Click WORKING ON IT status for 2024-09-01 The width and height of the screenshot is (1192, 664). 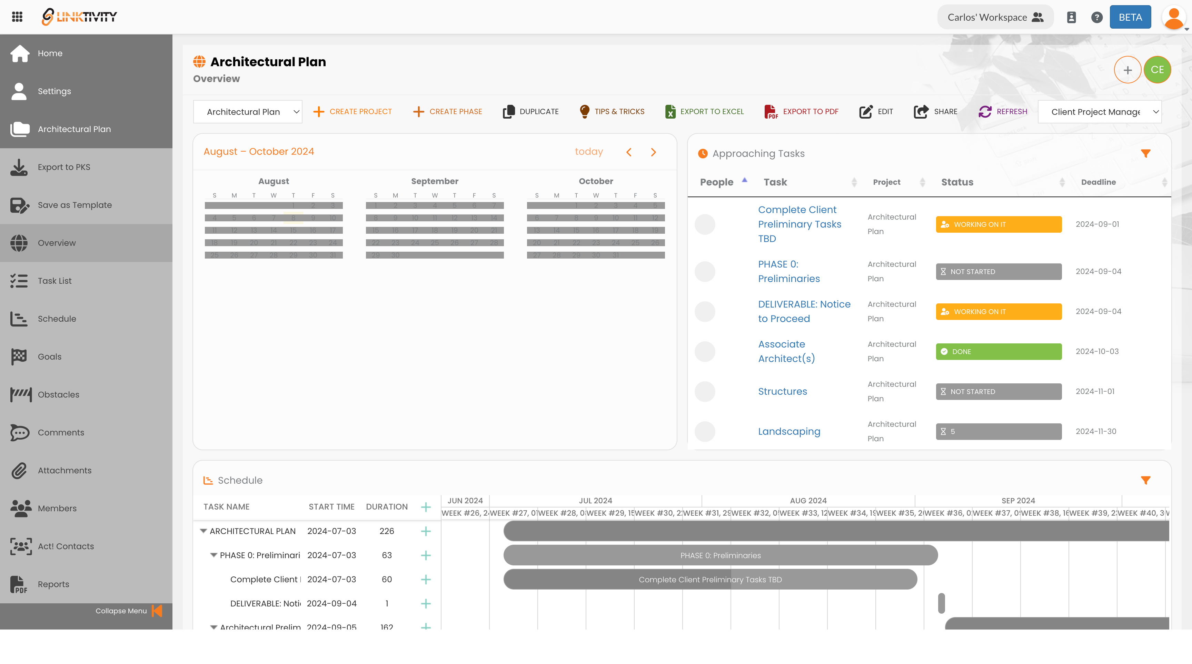[x=999, y=224]
